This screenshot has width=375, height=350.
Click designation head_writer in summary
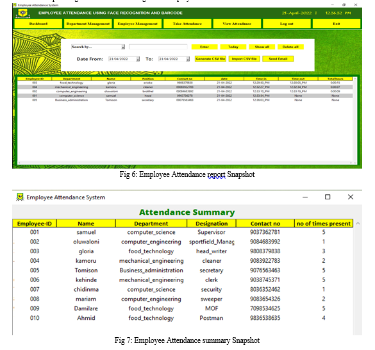click(x=212, y=251)
